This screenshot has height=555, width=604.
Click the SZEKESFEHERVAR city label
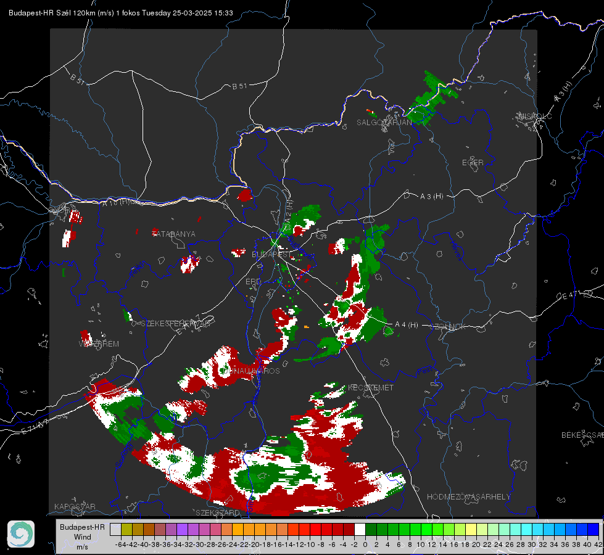pos(176,324)
